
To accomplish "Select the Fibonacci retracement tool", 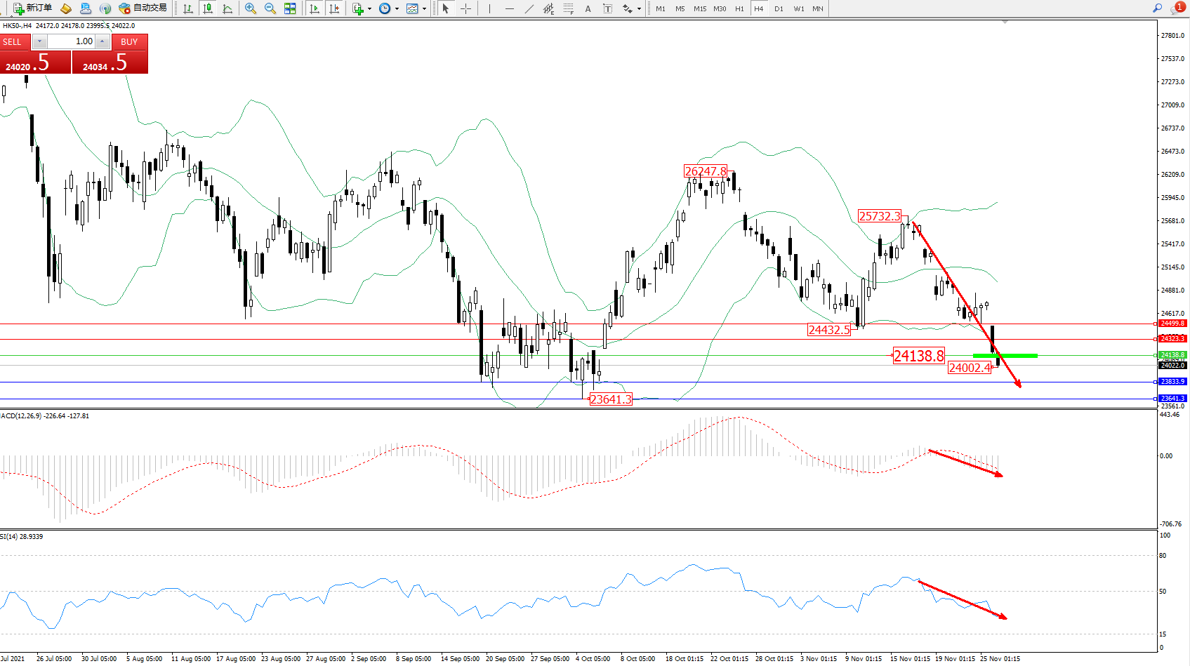I will coord(569,8).
